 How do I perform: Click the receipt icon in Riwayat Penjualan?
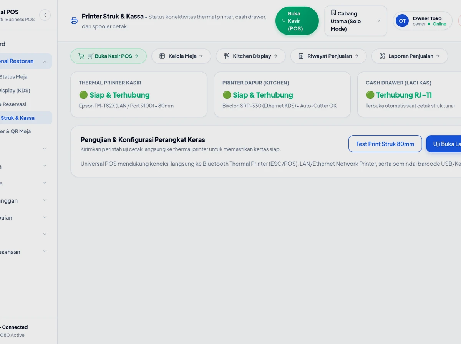(x=301, y=56)
